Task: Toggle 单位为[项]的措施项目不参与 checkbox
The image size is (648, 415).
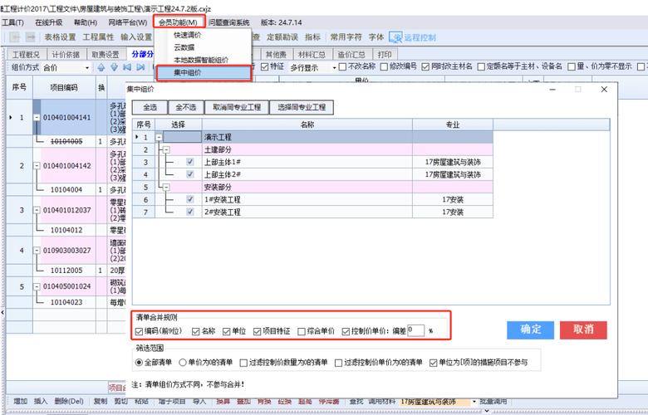Action: click(x=433, y=363)
